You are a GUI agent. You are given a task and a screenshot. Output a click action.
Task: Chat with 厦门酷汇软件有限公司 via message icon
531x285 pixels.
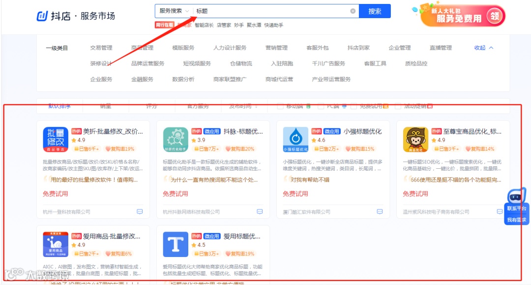tap(380, 212)
